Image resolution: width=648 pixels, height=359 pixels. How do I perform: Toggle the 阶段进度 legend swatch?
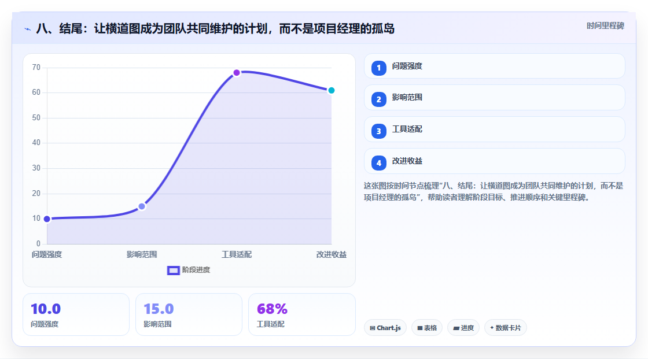click(x=173, y=271)
